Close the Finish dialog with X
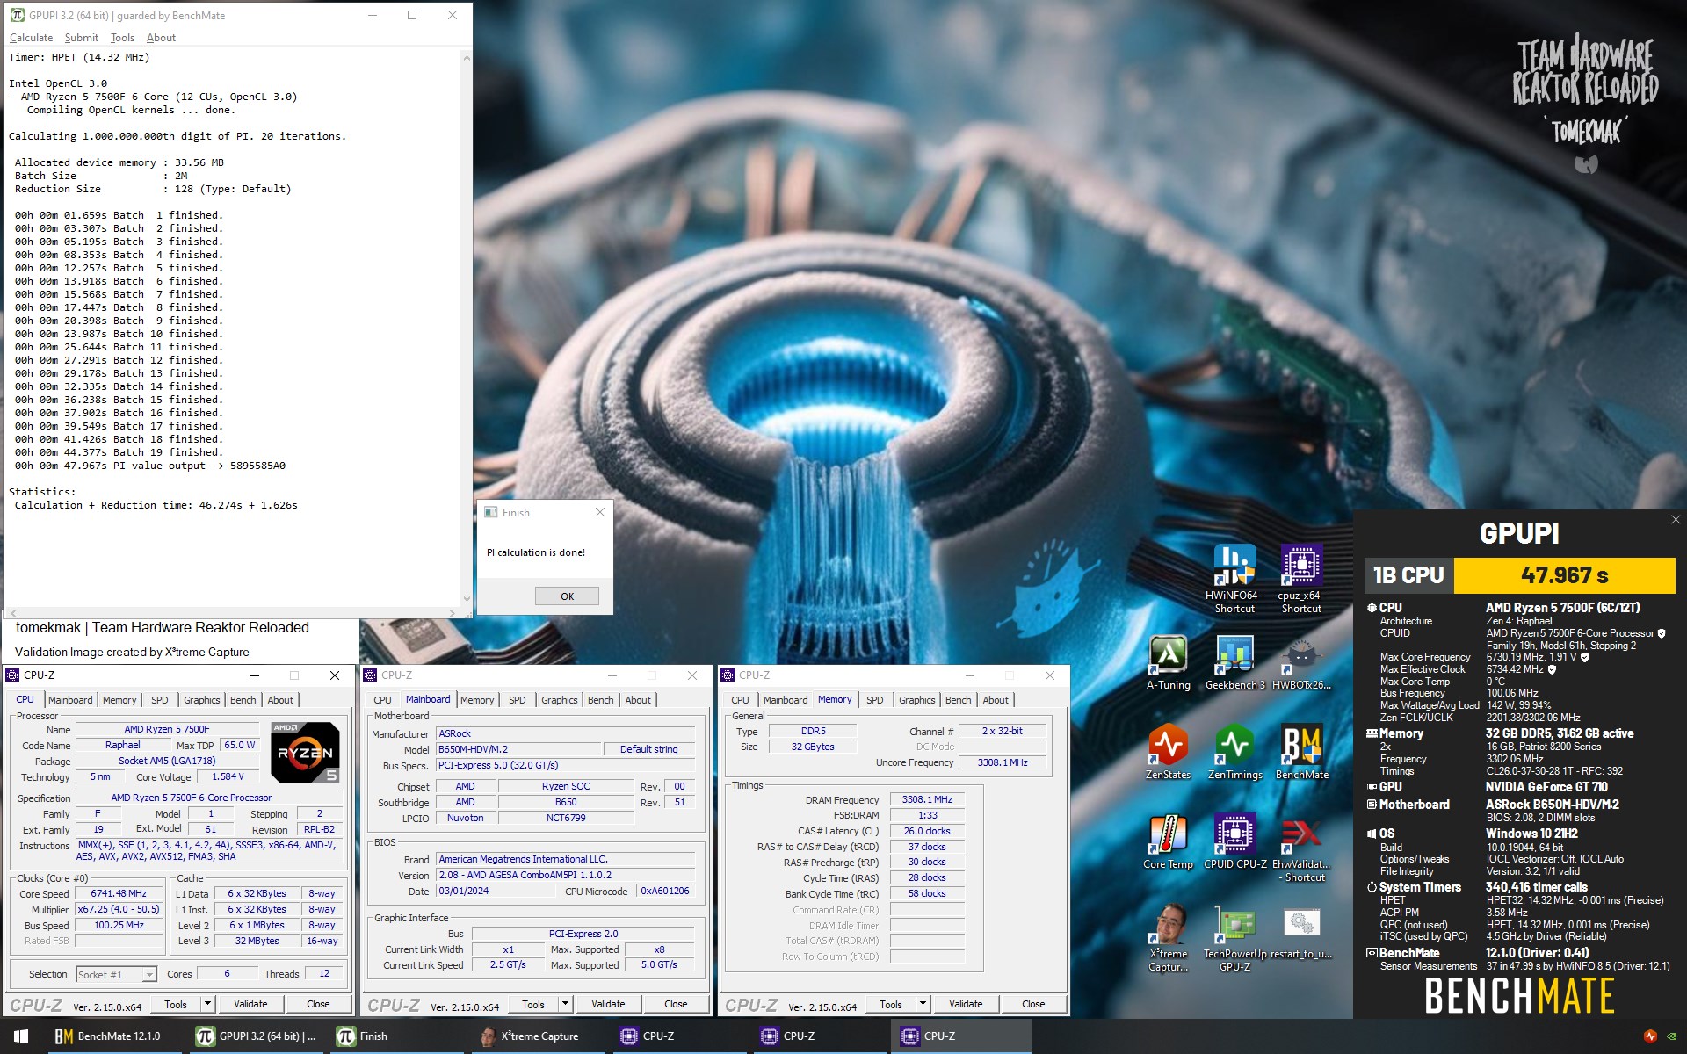Viewport: 1687px width, 1054px height. pos(599,512)
